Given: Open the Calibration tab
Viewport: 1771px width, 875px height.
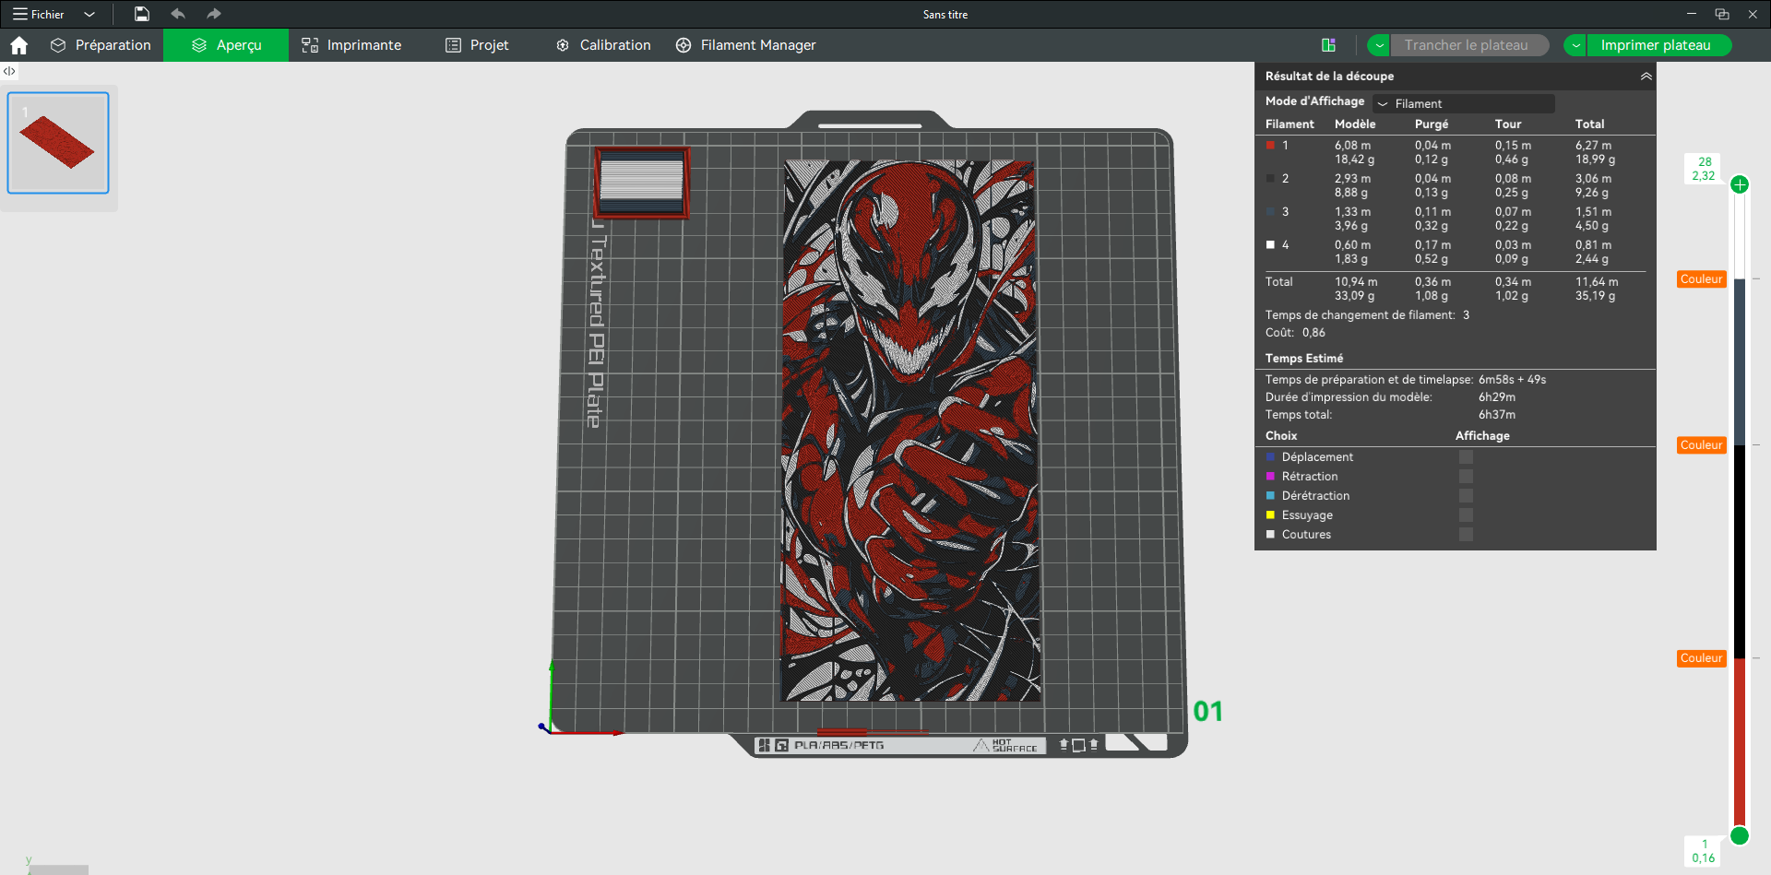Looking at the screenshot, I should click(603, 45).
